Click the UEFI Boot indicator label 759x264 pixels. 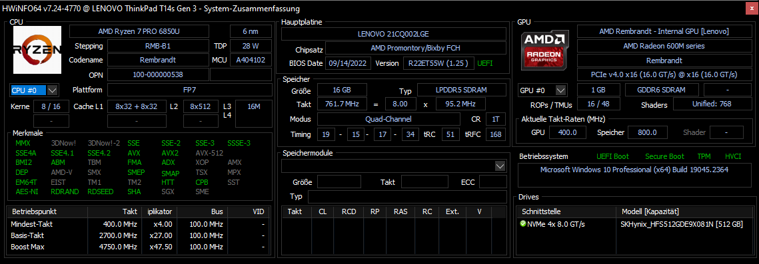point(612,156)
